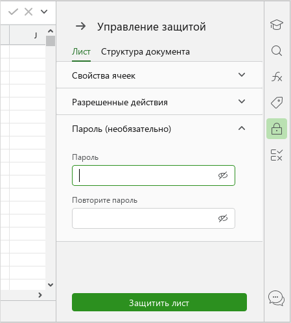The width and height of the screenshot is (291, 323).
Task: Click the vertical scrollbar up arrow
Action: [51, 31]
